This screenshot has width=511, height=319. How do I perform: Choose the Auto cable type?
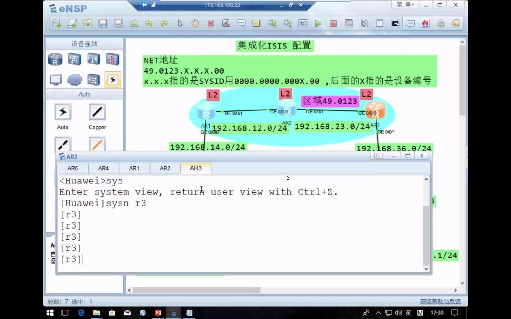[63, 117]
